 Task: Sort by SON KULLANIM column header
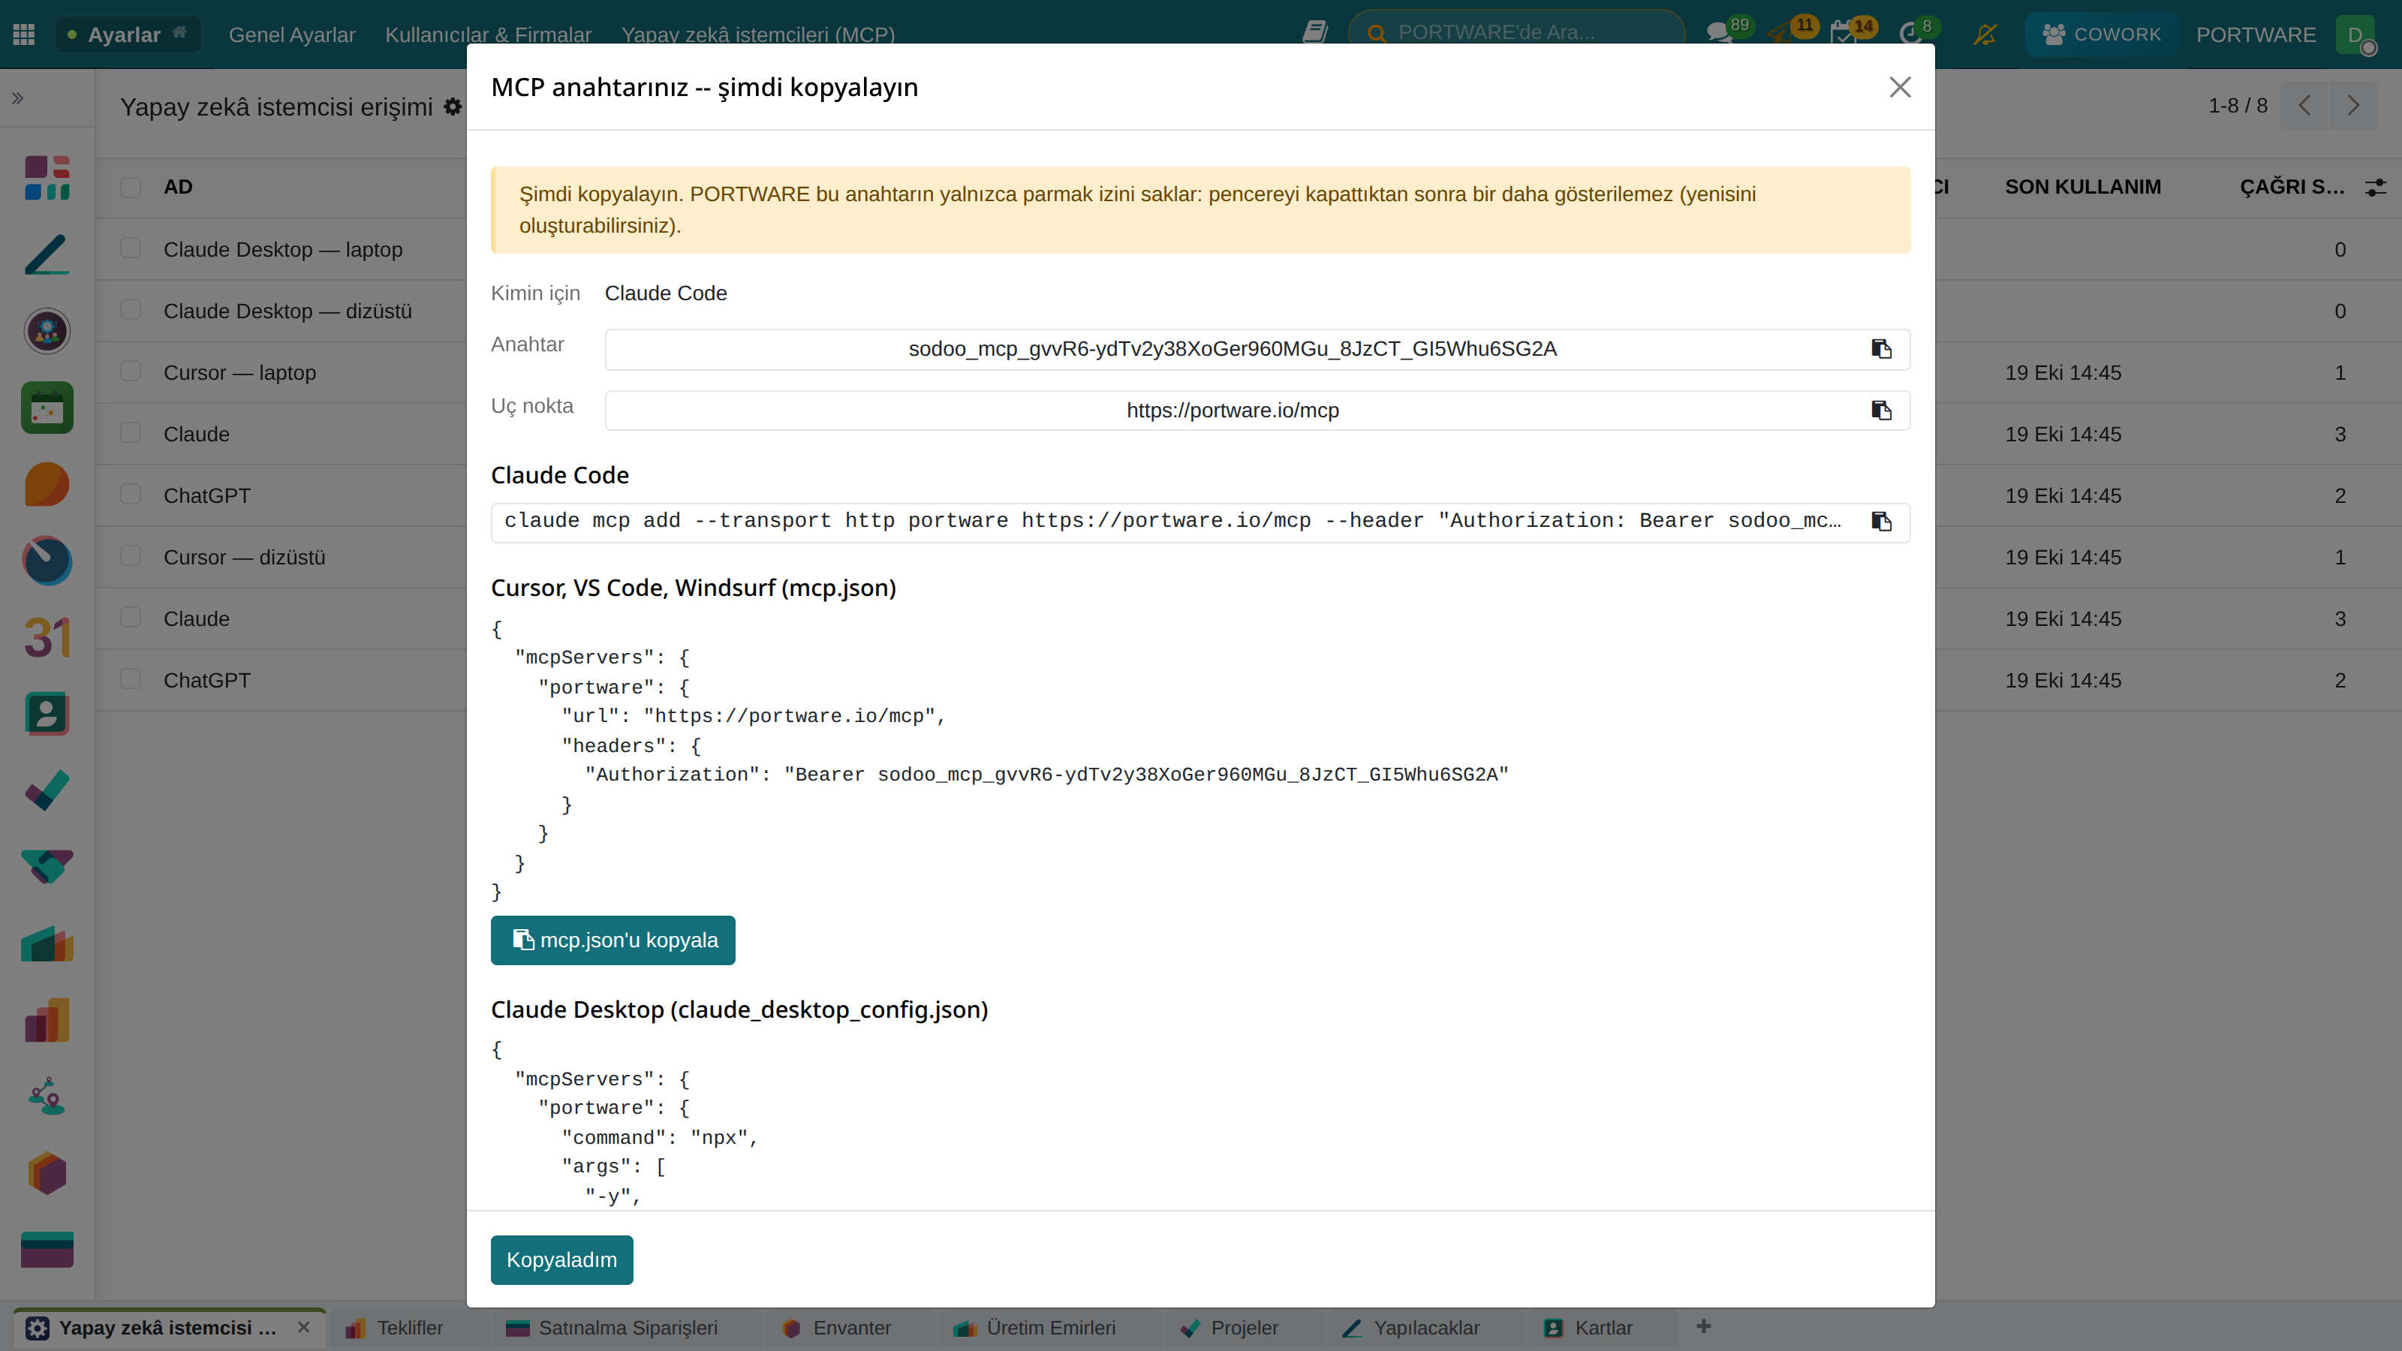(x=2083, y=188)
